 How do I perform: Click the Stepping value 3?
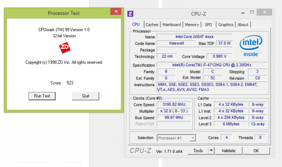tap(257, 72)
